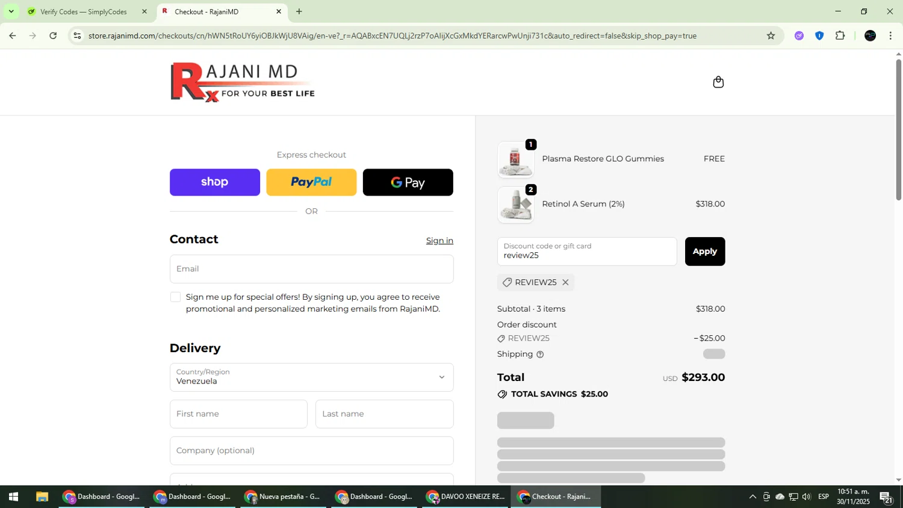Image resolution: width=903 pixels, height=508 pixels.
Task: Open the tab search dropdown arrow
Action: [11, 11]
